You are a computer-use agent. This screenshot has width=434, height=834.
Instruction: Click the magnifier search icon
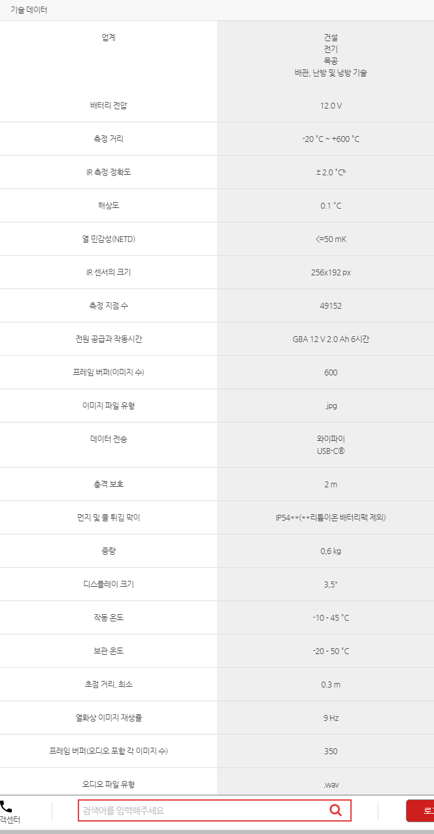coord(335,810)
